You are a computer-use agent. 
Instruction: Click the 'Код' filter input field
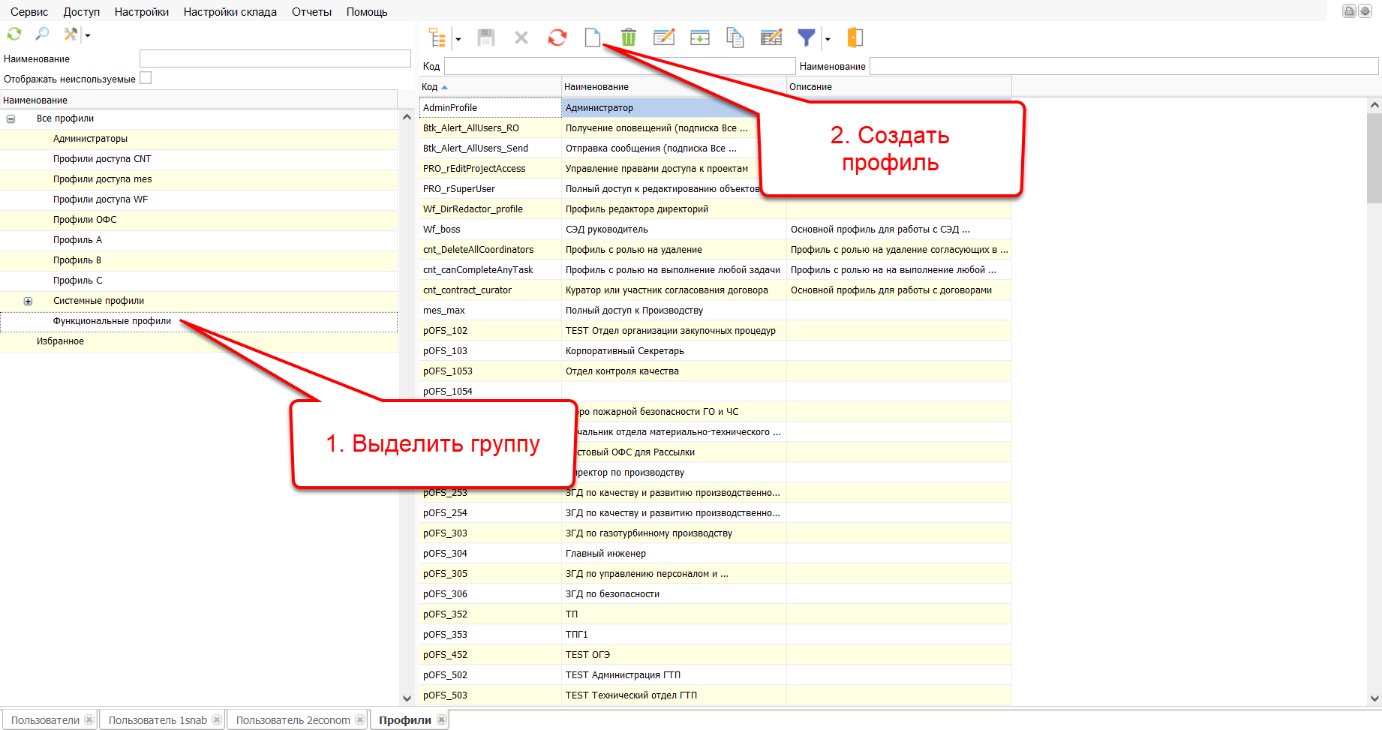pyautogui.click(x=619, y=67)
